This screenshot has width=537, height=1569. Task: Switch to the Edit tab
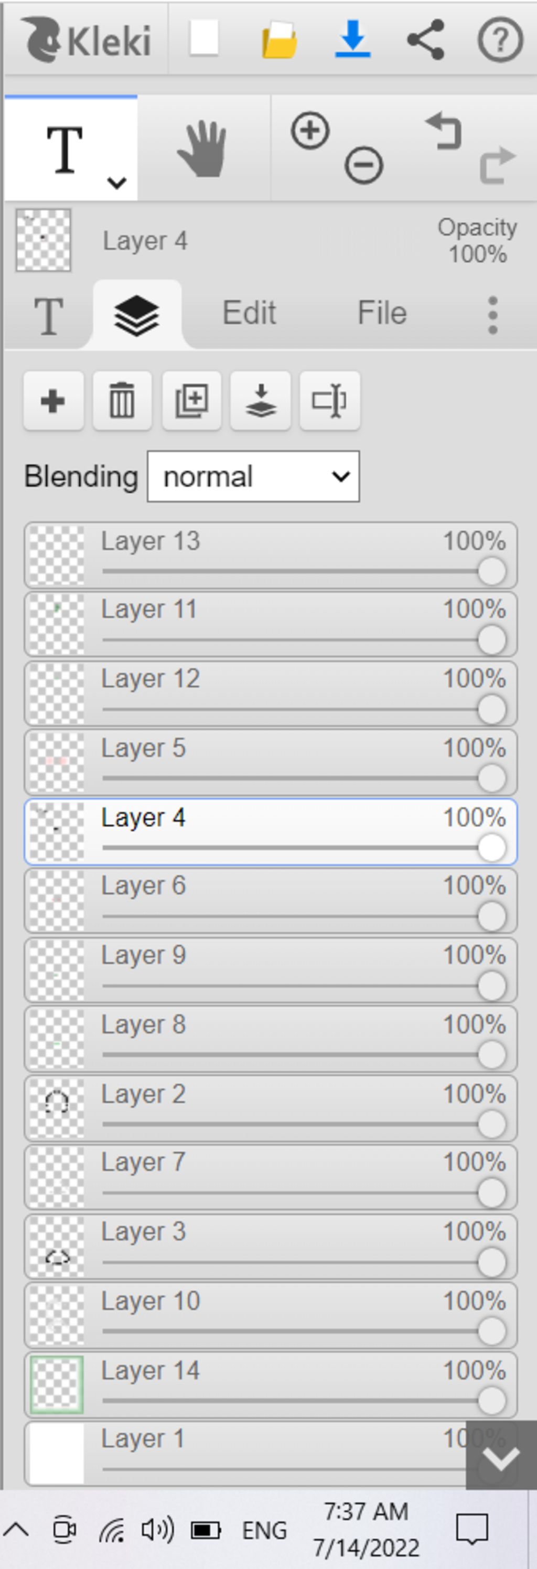[249, 313]
